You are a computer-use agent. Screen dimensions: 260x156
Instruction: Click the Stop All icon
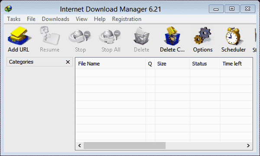pos(110,37)
